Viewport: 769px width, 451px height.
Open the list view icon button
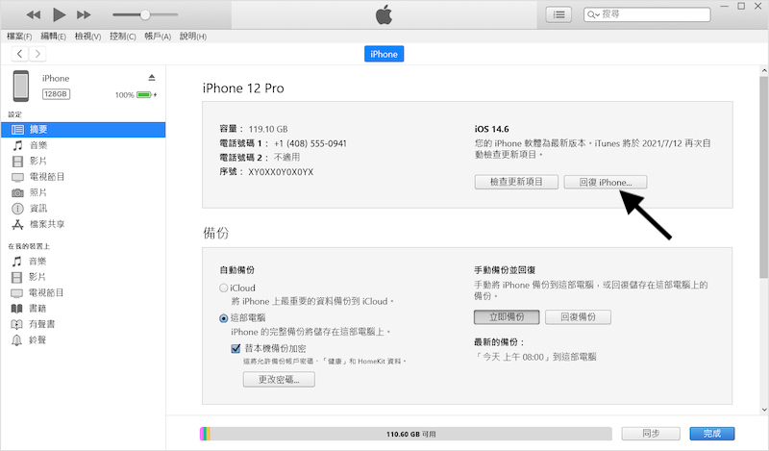558,14
